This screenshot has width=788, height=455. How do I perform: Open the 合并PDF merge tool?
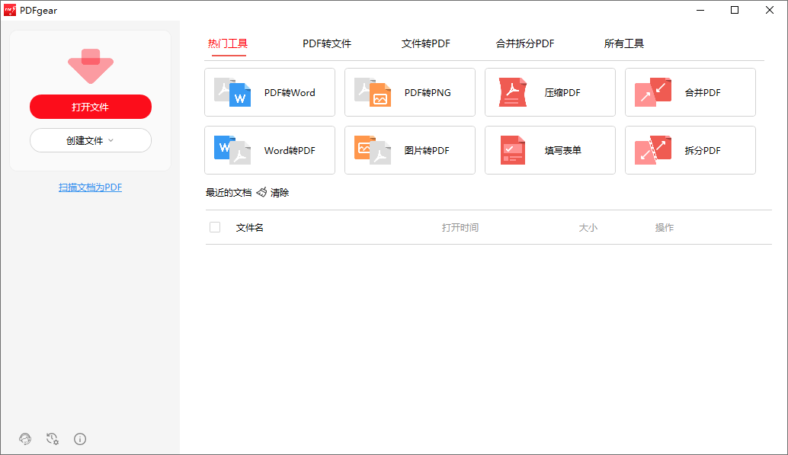tap(690, 92)
